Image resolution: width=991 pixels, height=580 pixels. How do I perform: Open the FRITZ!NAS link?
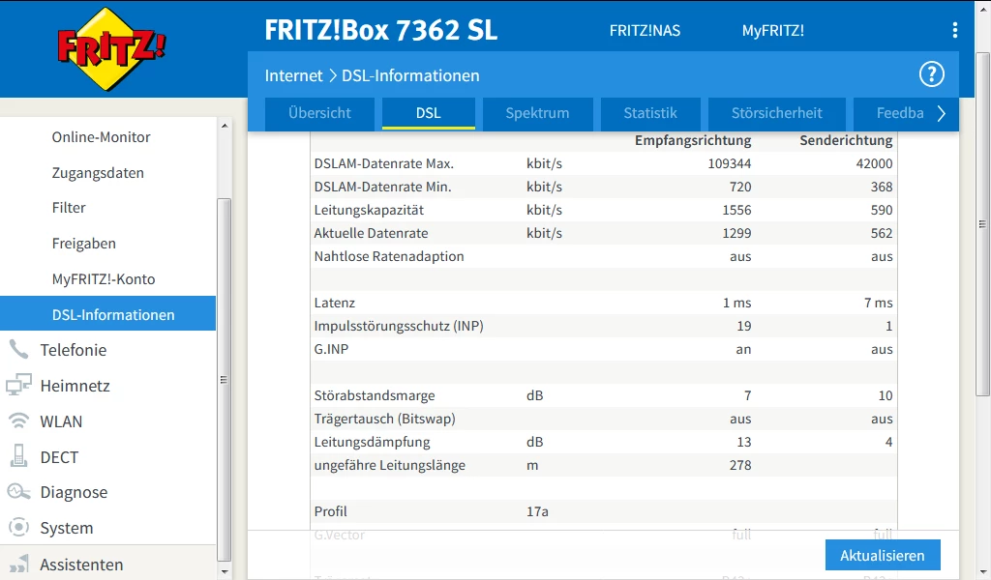point(645,30)
